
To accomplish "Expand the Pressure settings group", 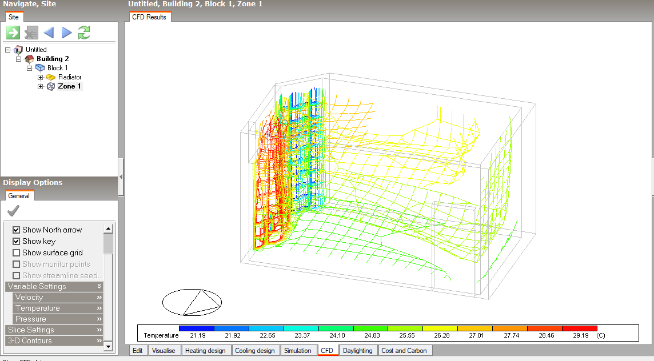I will coord(58,319).
